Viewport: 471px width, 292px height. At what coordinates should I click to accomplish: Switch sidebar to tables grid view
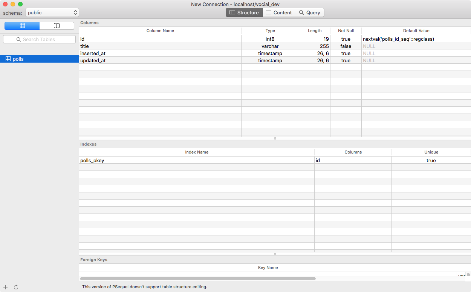[x=22, y=26]
